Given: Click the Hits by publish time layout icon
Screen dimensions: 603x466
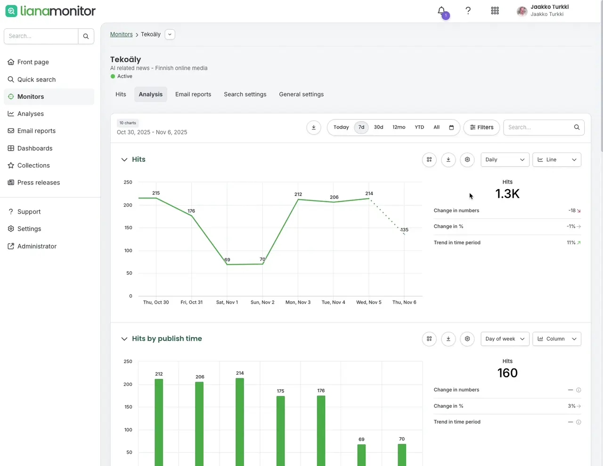Looking at the screenshot, I should tap(429, 339).
